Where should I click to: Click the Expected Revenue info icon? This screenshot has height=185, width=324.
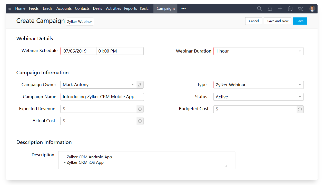pyautogui.click(x=140, y=109)
